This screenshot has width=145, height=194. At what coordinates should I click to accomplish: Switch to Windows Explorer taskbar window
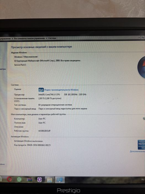(x=50, y=180)
